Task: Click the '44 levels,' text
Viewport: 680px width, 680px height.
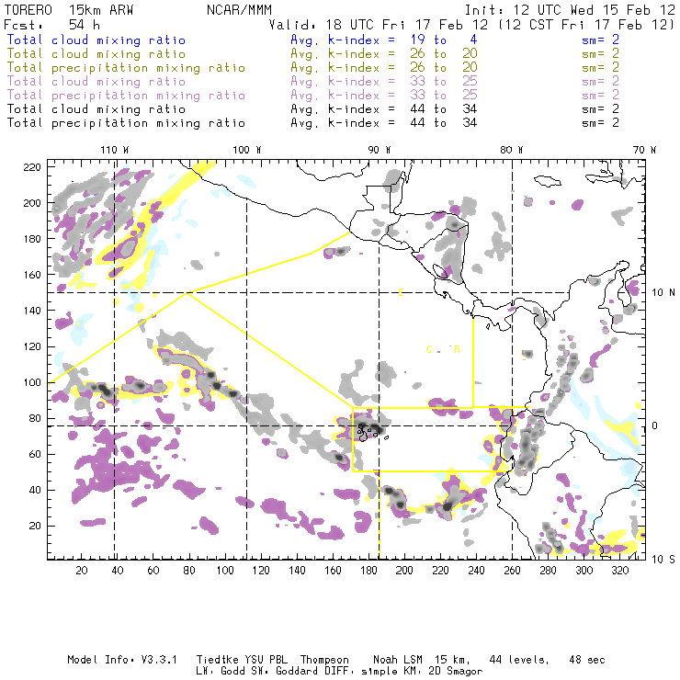Action: pyautogui.click(x=519, y=660)
